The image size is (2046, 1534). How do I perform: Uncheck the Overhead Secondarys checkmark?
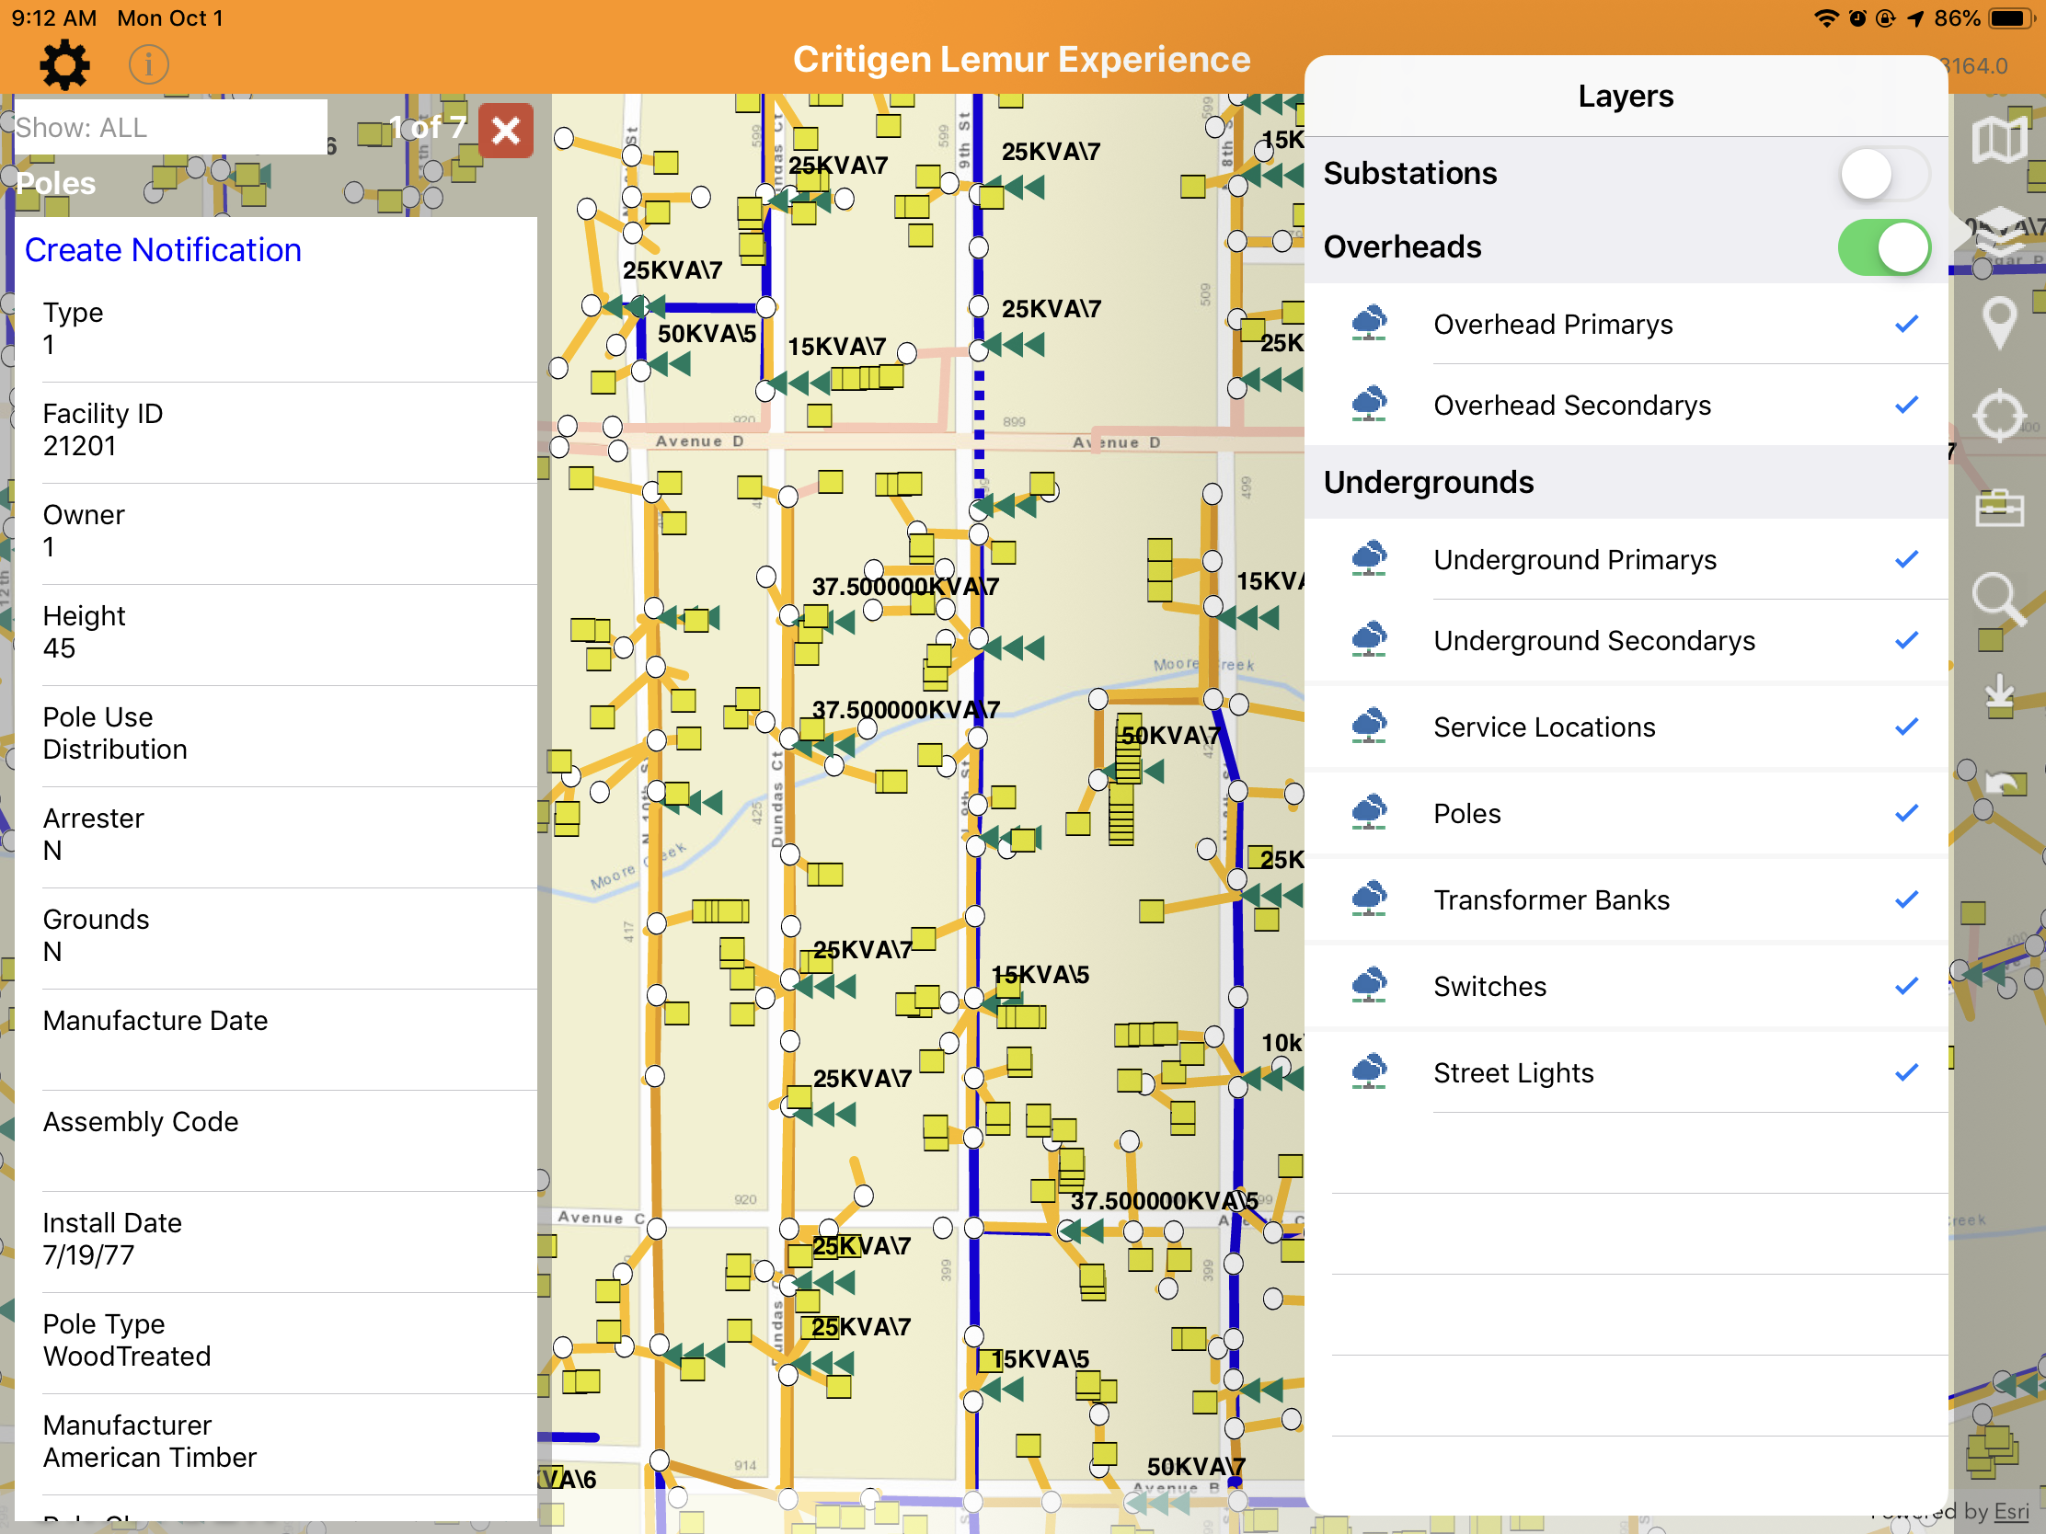(x=1906, y=404)
